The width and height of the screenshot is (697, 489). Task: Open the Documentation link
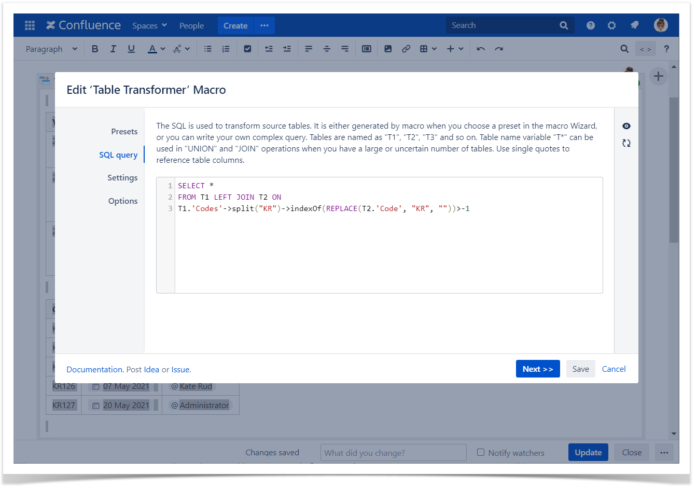(x=94, y=370)
